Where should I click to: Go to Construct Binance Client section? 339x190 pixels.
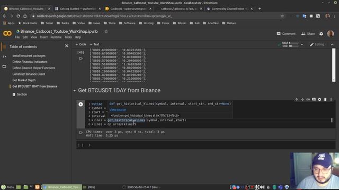click(x=29, y=74)
